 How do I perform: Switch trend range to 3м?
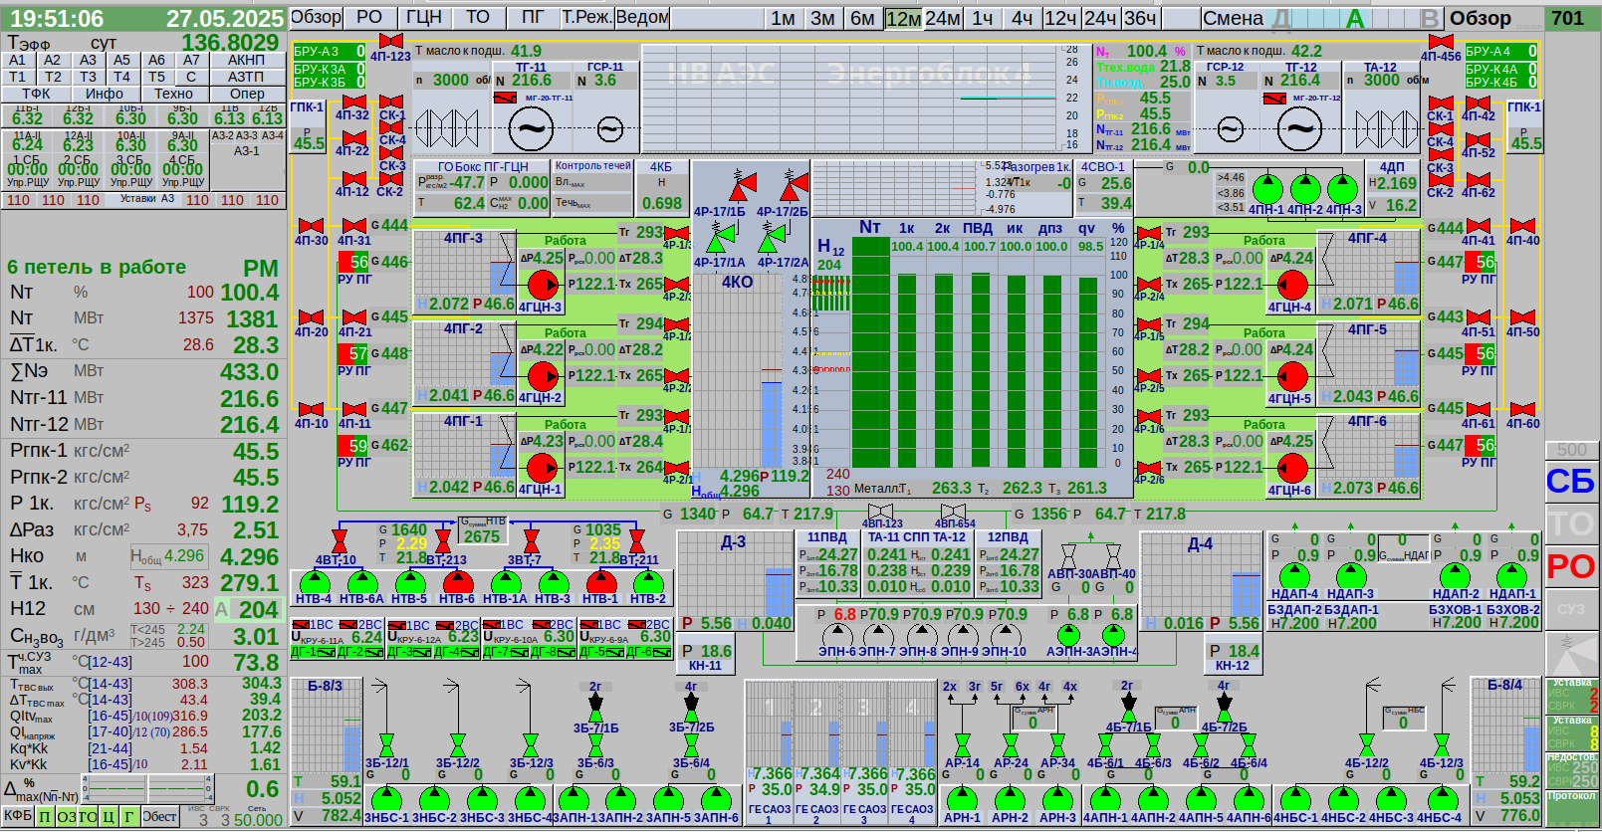[822, 18]
